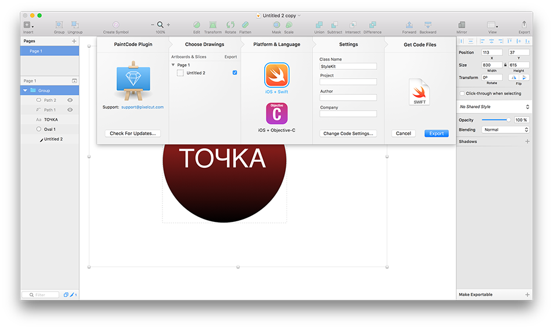Flip layer horizontally
Screen dimensions: 553x329
point(514,77)
